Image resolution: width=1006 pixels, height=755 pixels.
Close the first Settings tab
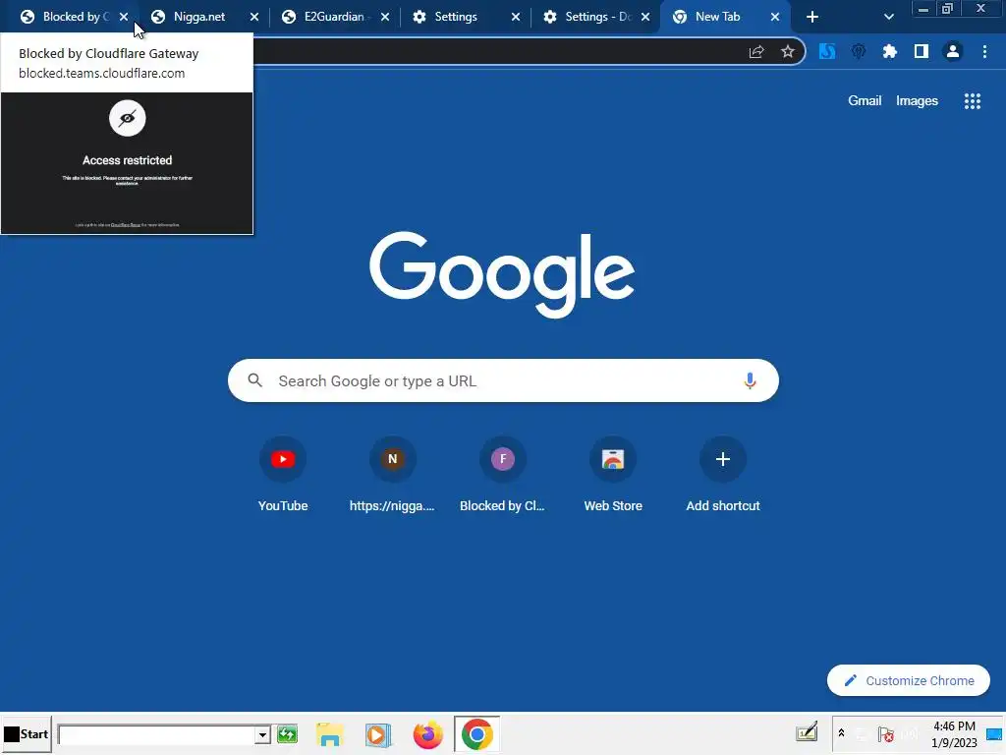pyautogui.click(x=516, y=17)
